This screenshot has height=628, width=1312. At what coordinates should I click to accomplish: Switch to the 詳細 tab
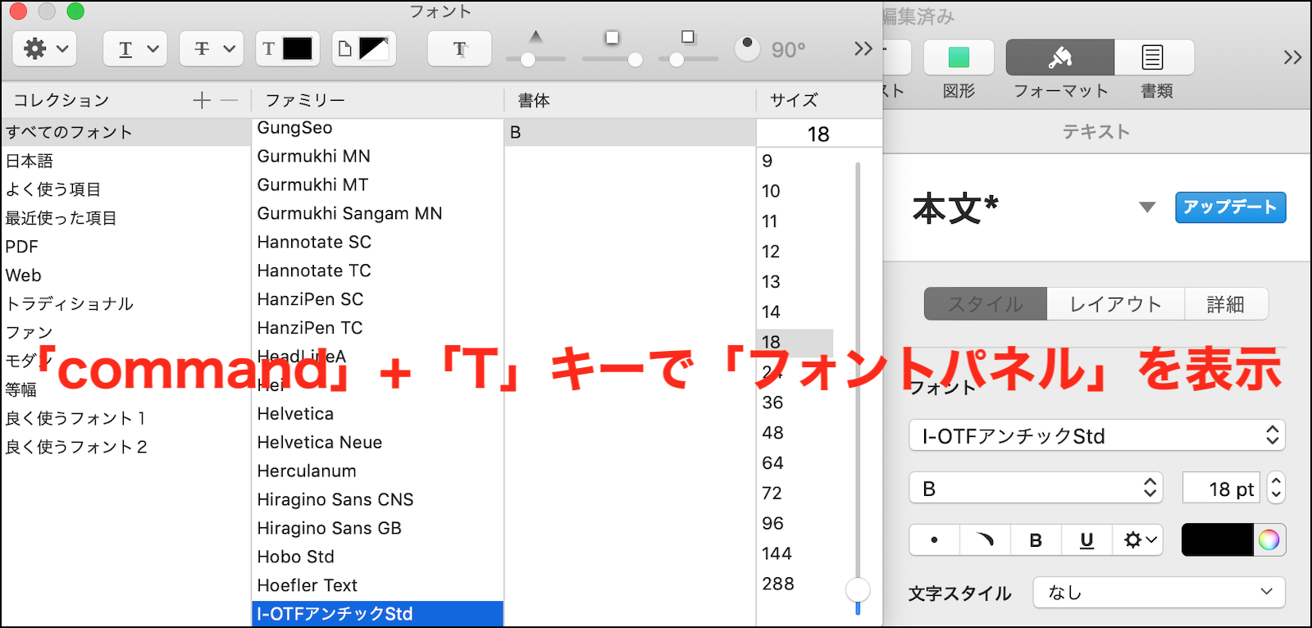[x=1226, y=304]
